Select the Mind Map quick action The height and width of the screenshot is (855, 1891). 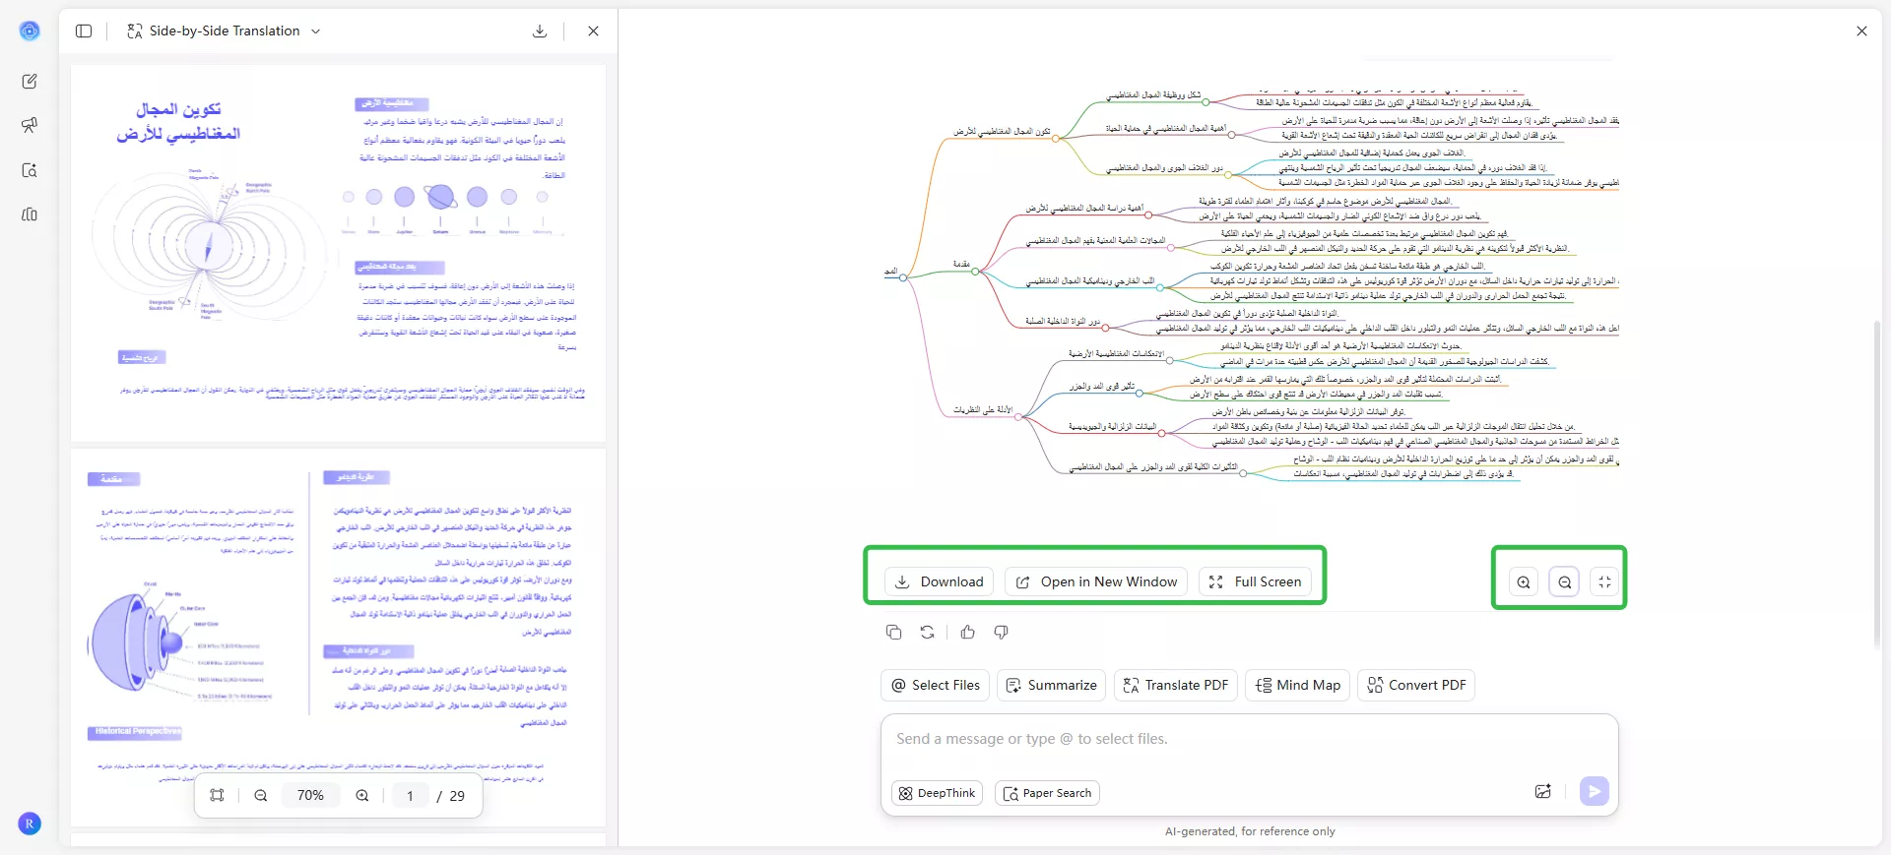pos(1298,685)
